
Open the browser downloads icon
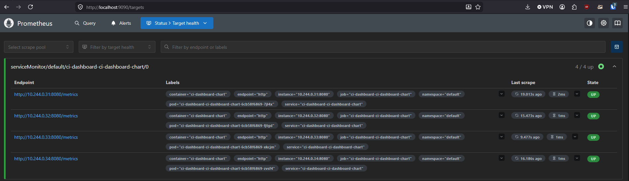pos(527,7)
